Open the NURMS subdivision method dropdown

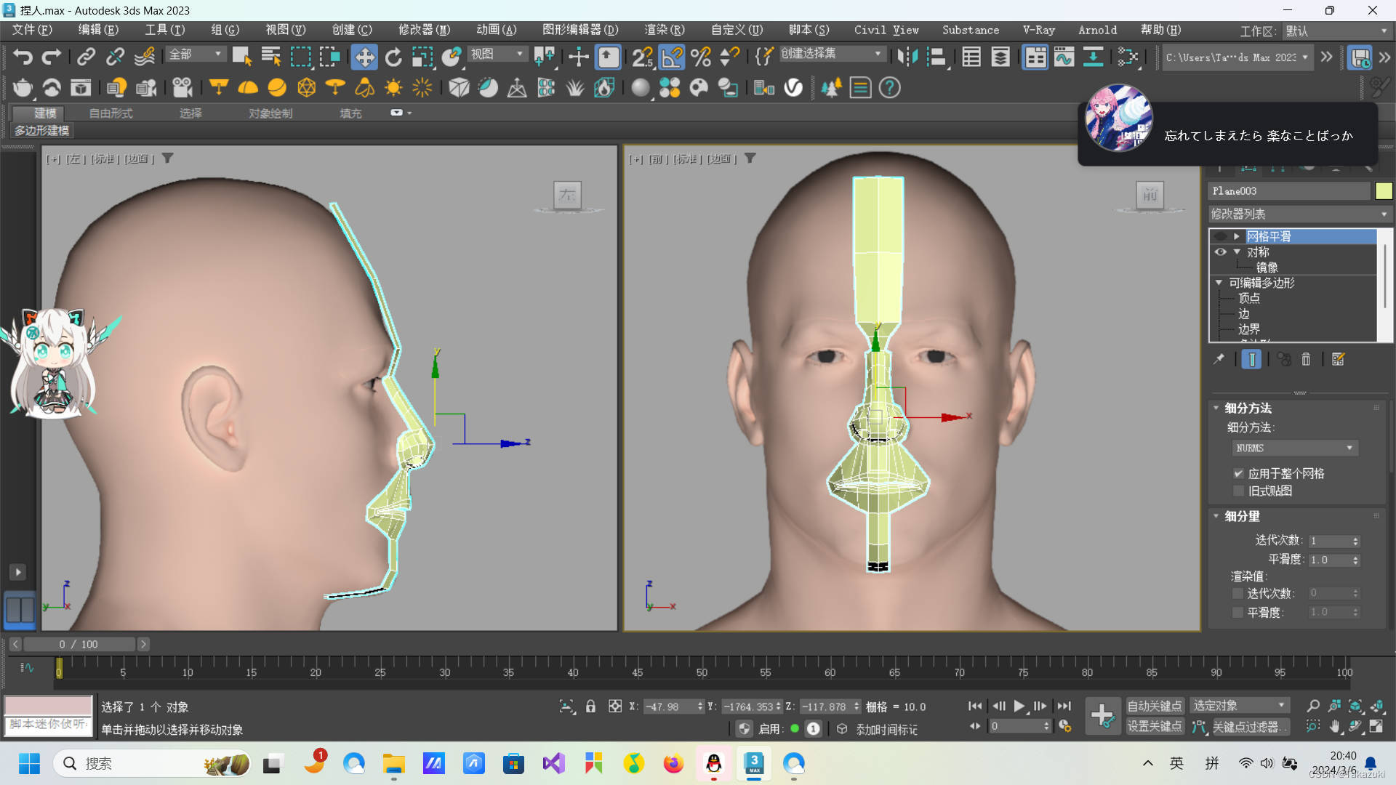(1294, 448)
